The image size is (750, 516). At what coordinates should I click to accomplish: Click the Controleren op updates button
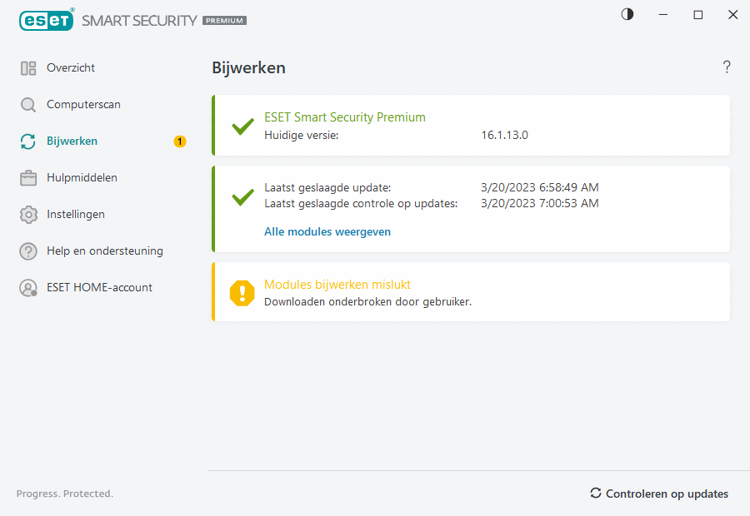pos(659,494)
